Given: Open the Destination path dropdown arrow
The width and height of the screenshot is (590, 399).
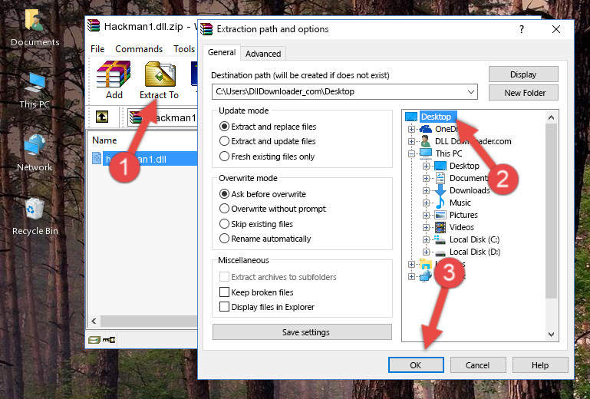Looking at the screenshot, I should 471,92.
